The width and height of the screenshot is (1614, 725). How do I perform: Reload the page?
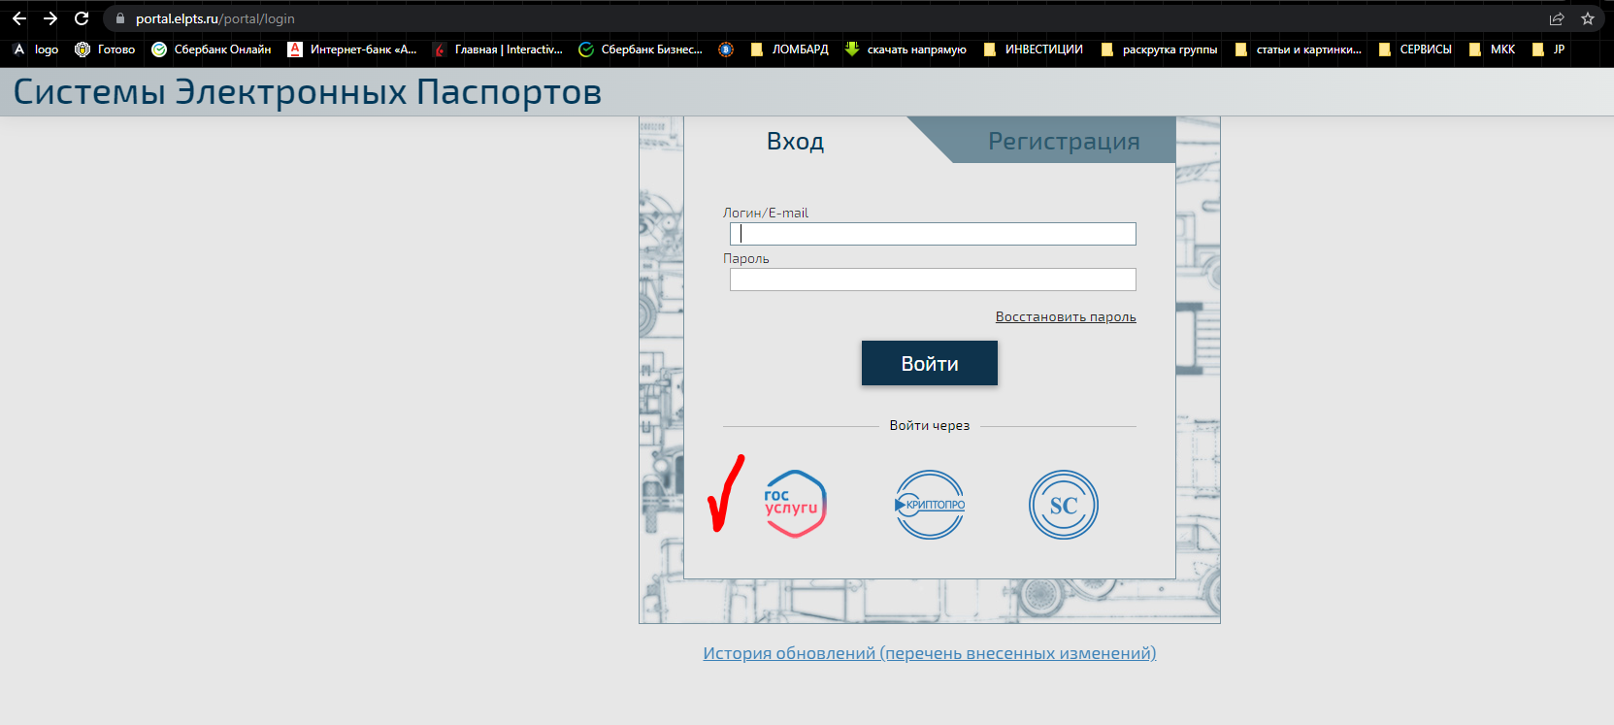pyautogui.click(x=82, y=18)
